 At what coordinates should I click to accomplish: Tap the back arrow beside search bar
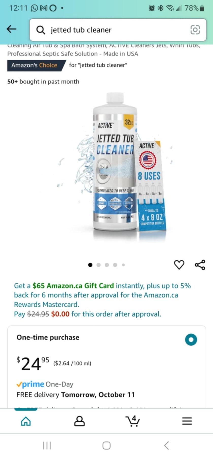click(x=11, y=29)
